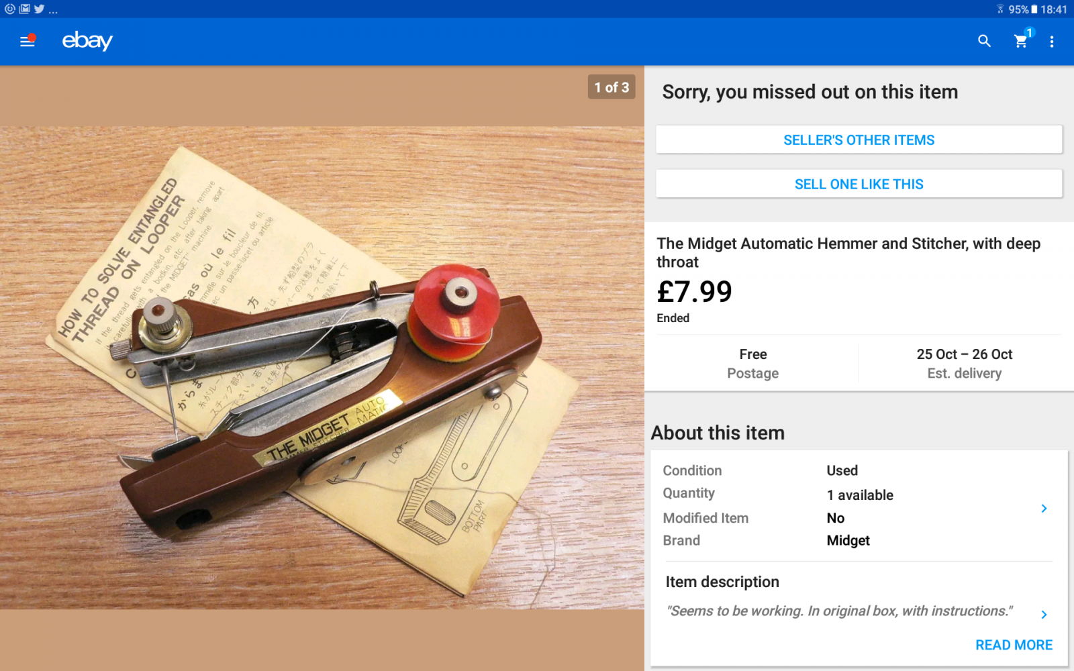This screenshot has height=671, width=1074.
Task: Open the search magnifier icon
Action: [x=984, y=41]
